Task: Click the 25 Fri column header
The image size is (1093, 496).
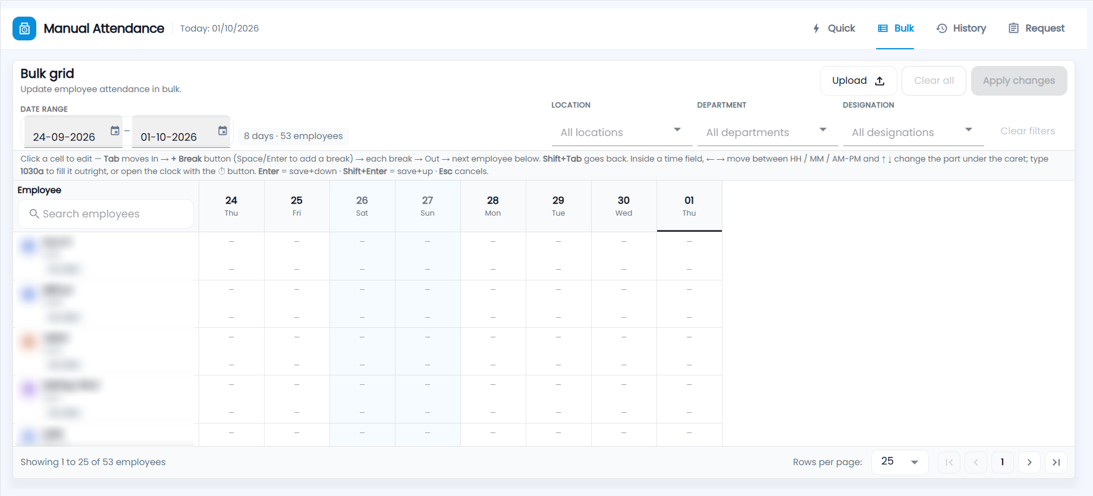Action: point(297,206)
